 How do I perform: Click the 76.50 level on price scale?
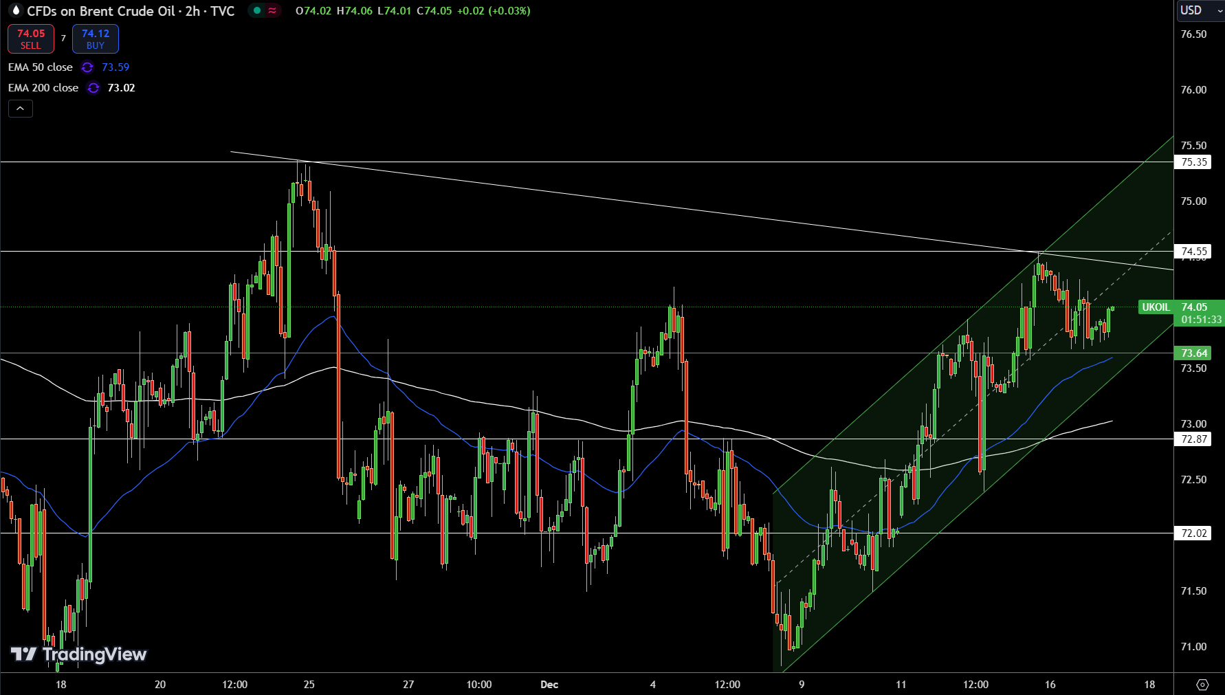pyautogui.click(x=1193, y=34)
